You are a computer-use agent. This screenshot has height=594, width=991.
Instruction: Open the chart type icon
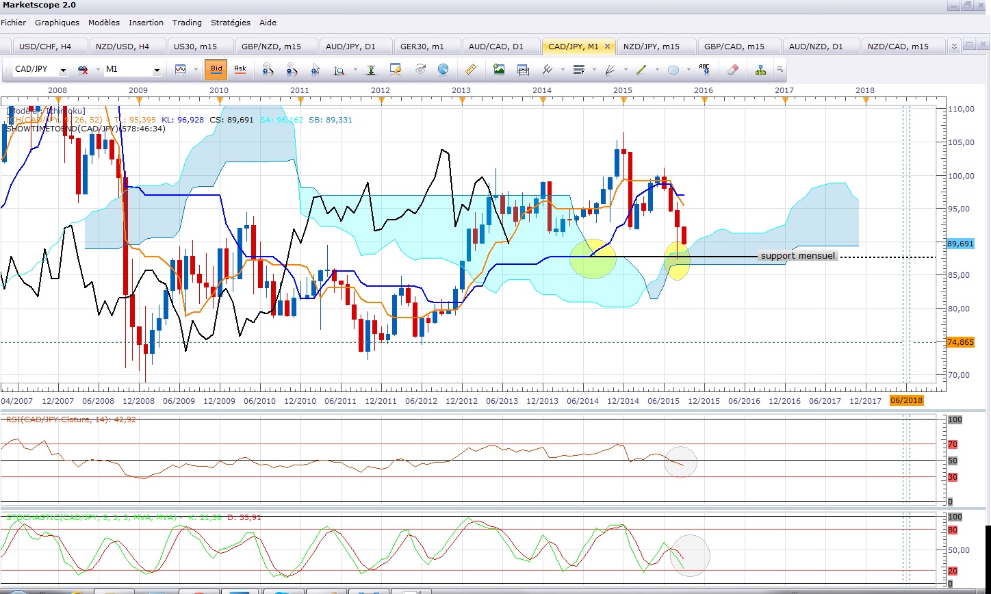coord(181,70)
